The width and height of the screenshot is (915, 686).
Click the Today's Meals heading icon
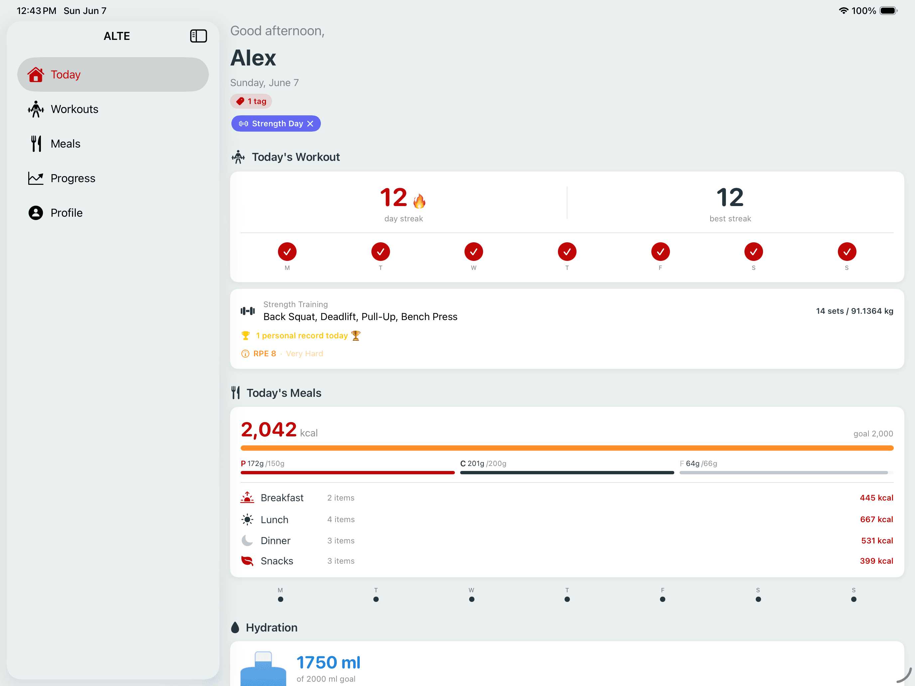236,393
